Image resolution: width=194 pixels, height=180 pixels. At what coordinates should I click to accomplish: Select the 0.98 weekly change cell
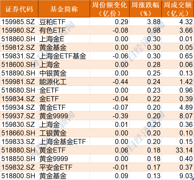(x=146, y=30)
